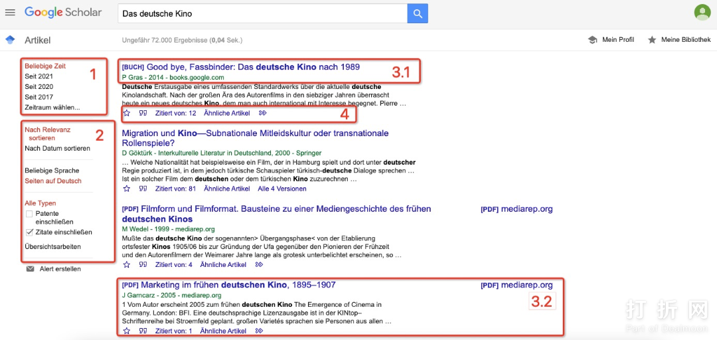The width and height of the screenshot is (717, 340).
Task: Sort results with Nach Datum sortieren
Action: click(57, 149)
